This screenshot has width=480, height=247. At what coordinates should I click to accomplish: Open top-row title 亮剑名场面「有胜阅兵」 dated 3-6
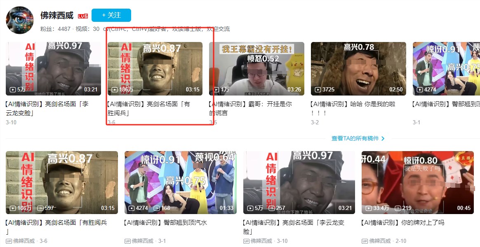[x=149, y=109]
